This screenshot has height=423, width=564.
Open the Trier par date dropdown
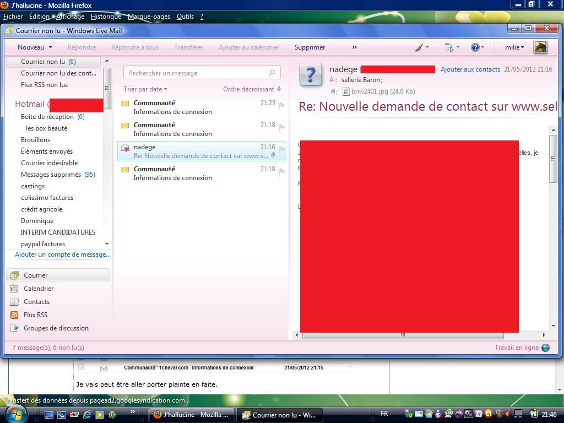tap(145, 89)
